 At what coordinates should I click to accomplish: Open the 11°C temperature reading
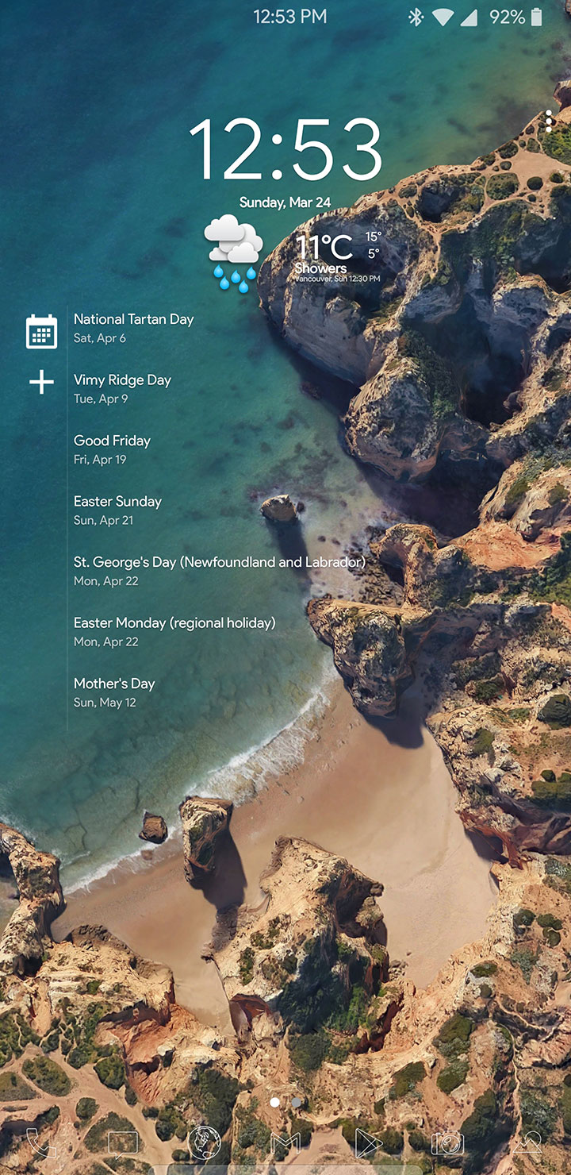325,246
